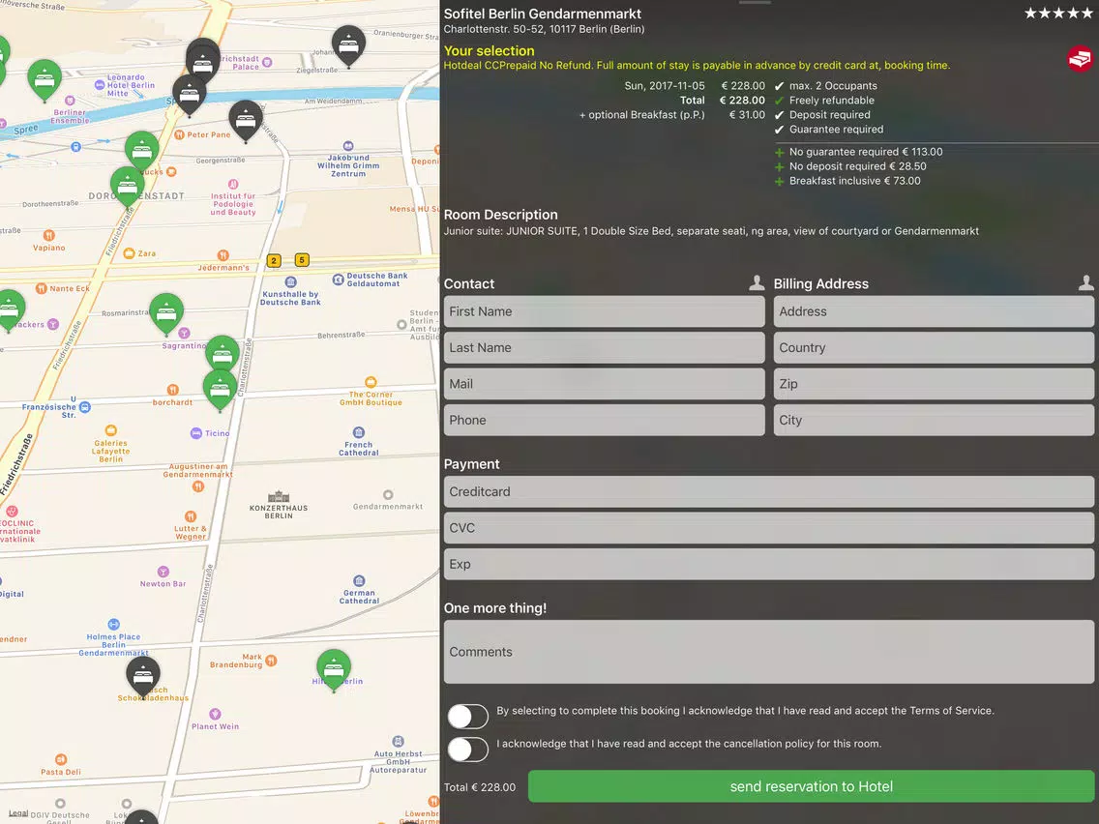
Task: Tap the Jakob-und-Wilhelm-Grimm-Zentrum icon
Action: [x=348, y=146]
